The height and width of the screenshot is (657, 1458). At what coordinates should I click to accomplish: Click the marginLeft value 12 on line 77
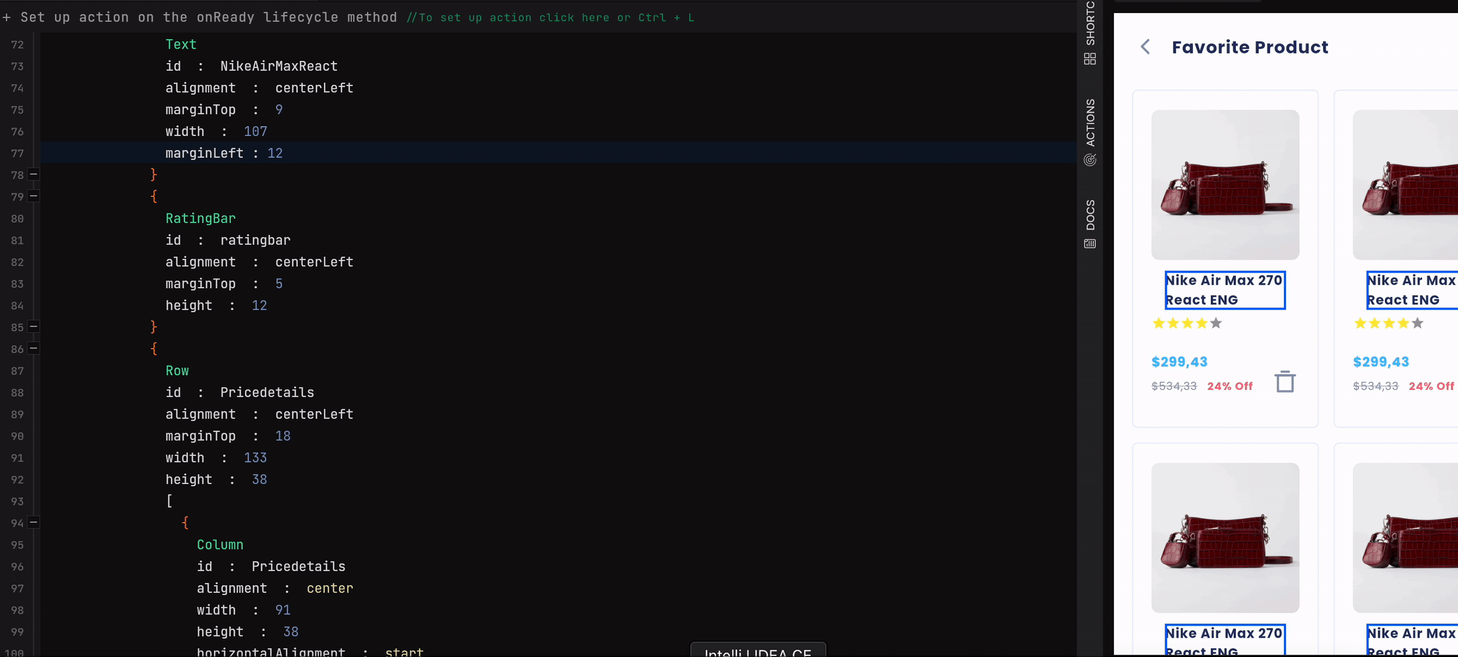tap(275, 153)
